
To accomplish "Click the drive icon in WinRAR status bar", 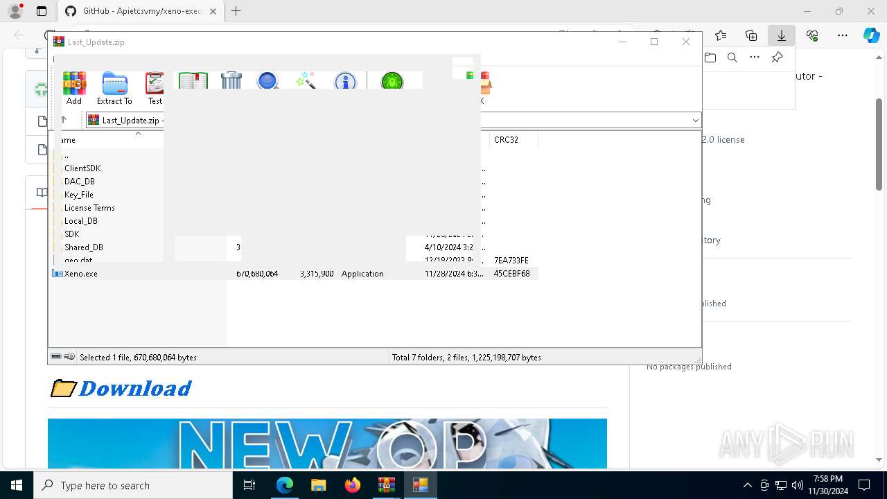I will pyautogui.click(x=56, y=357).
